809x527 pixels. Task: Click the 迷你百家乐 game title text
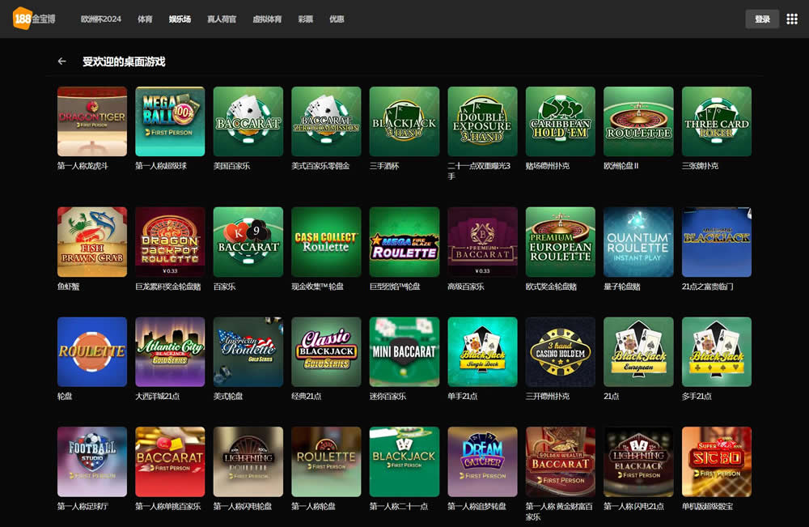(x=388, y=397)
